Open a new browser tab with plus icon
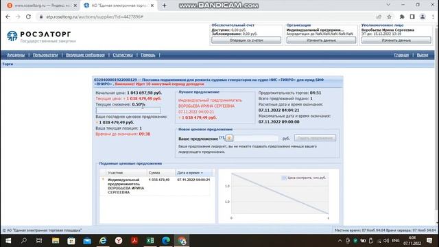Image resolution: width=439 pixels, height=247 pixels. coord(165,5)
